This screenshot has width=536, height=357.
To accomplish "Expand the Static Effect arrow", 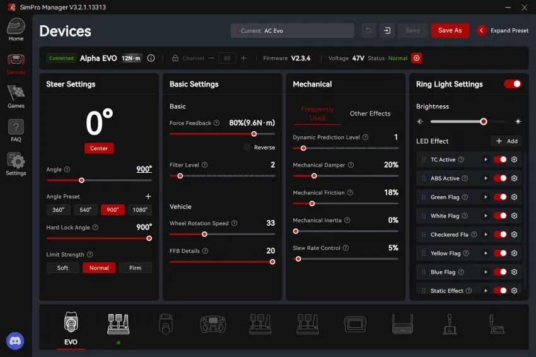I will point(486,291).
